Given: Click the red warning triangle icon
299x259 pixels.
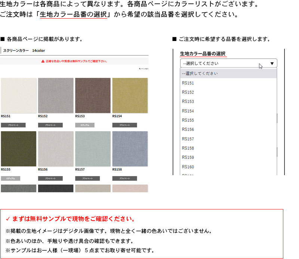Looking at the screenshot, I should (43, 61).
